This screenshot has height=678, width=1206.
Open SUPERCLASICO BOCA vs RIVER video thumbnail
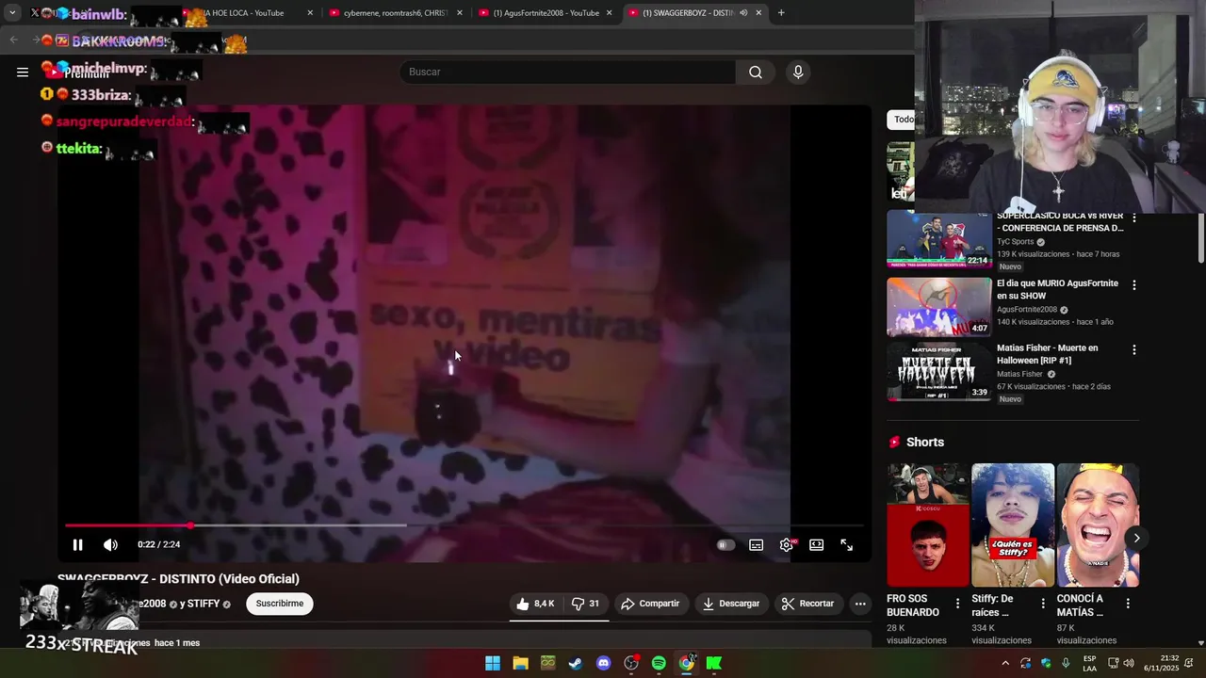pyautogui.click(x=939, y=239)
